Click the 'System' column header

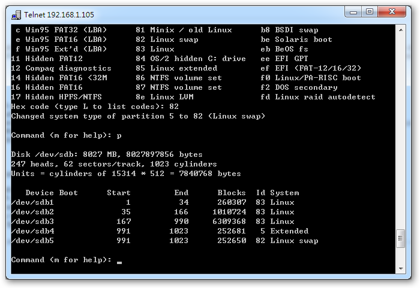tap(284, 193)
